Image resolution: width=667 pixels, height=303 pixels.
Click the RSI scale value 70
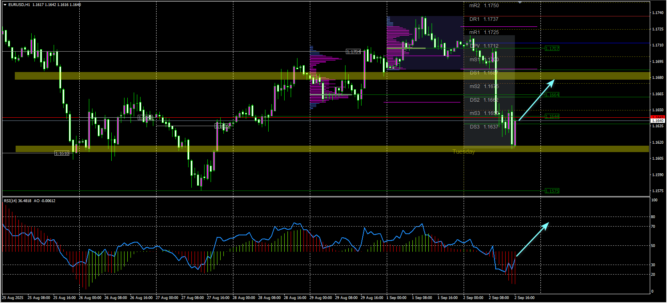[x=653, y=227]
